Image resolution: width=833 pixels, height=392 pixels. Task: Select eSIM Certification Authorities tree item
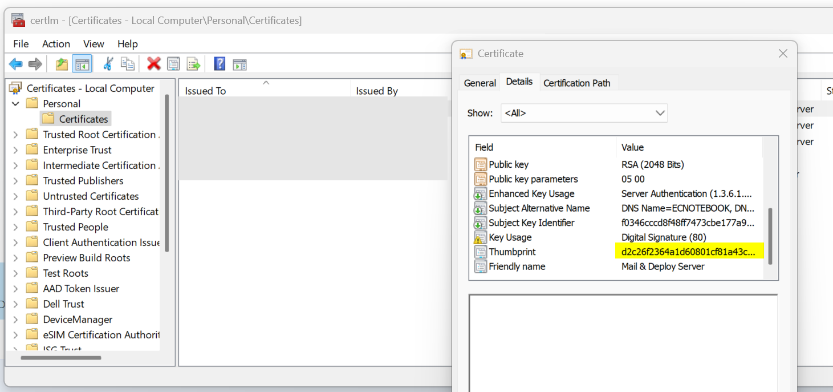click(101, 335)
